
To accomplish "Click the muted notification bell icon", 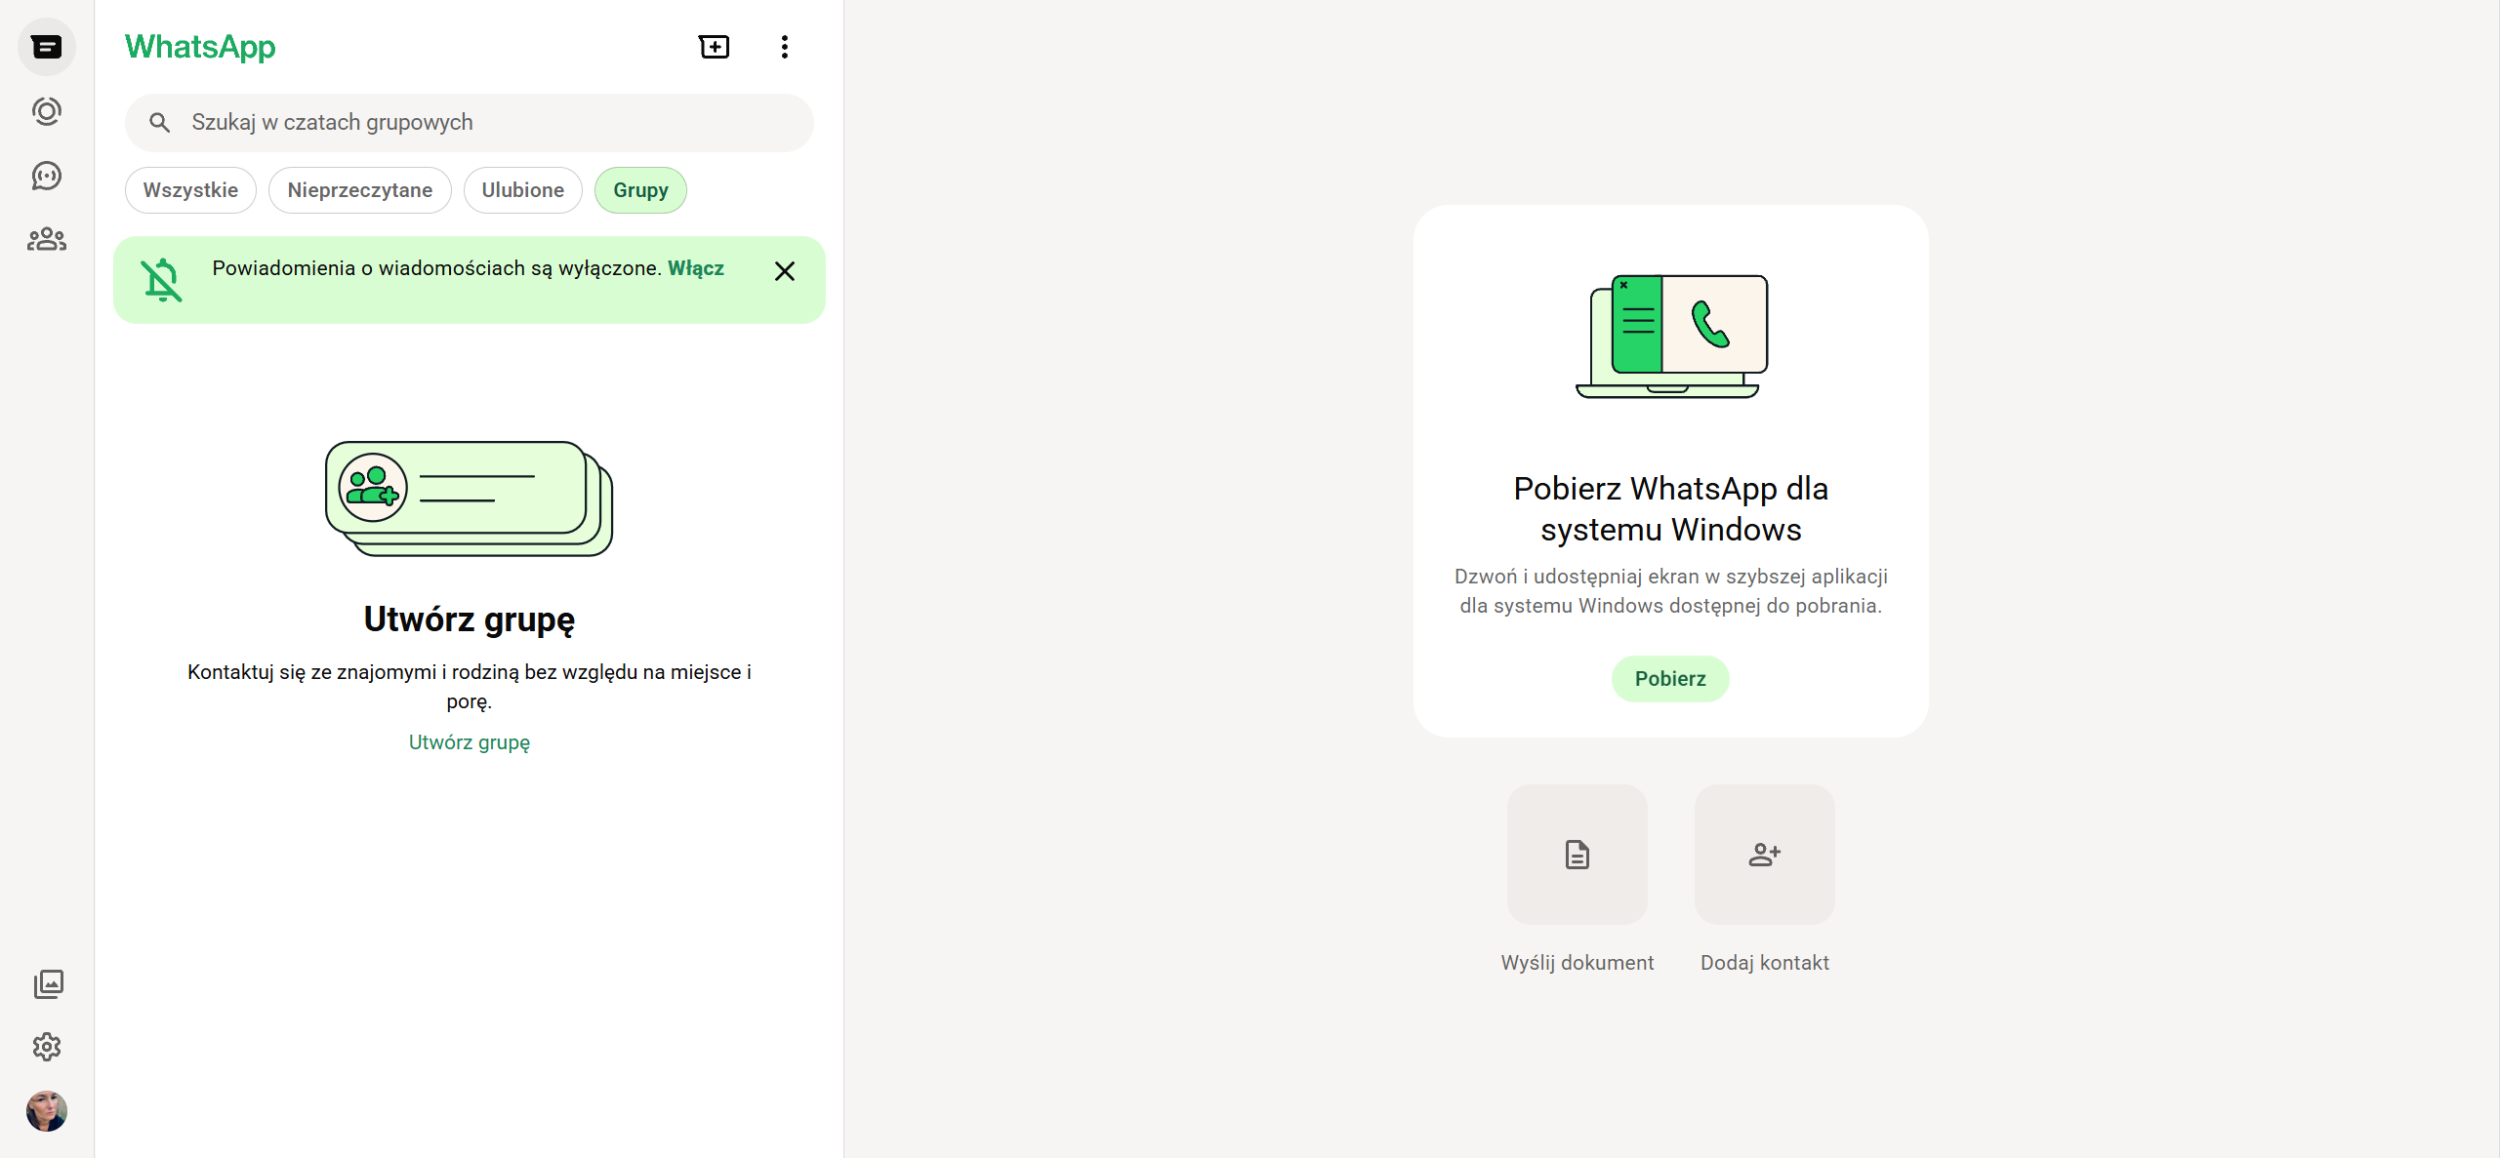I will click(161, 279).
